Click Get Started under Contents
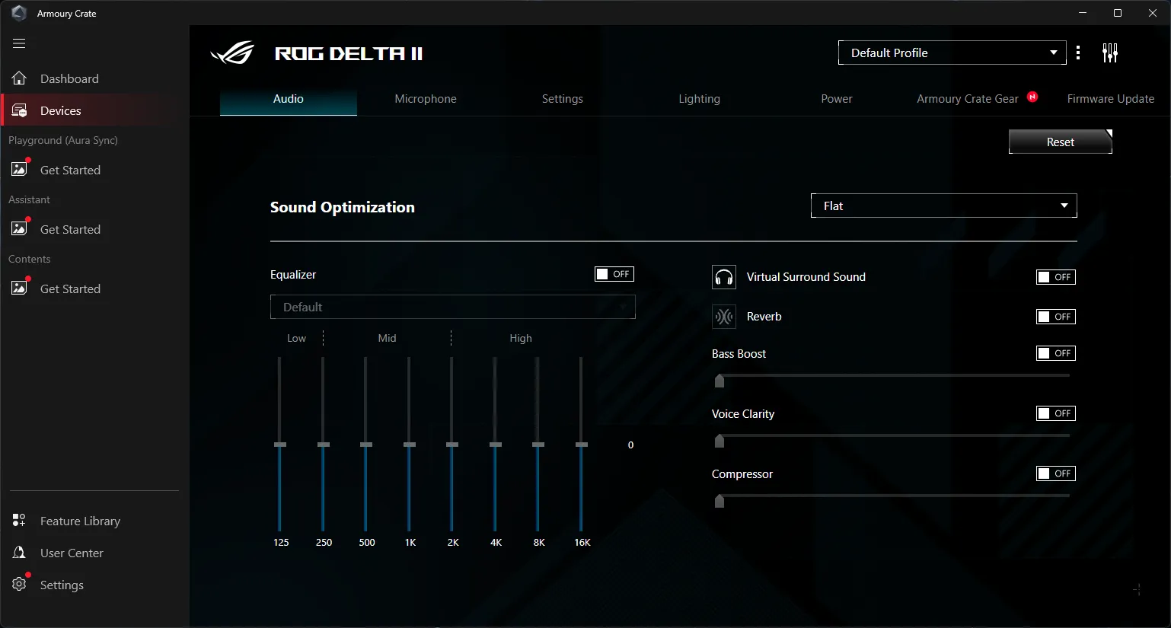This screenshot has width=1171, height=628. click(x=94, y=288)
